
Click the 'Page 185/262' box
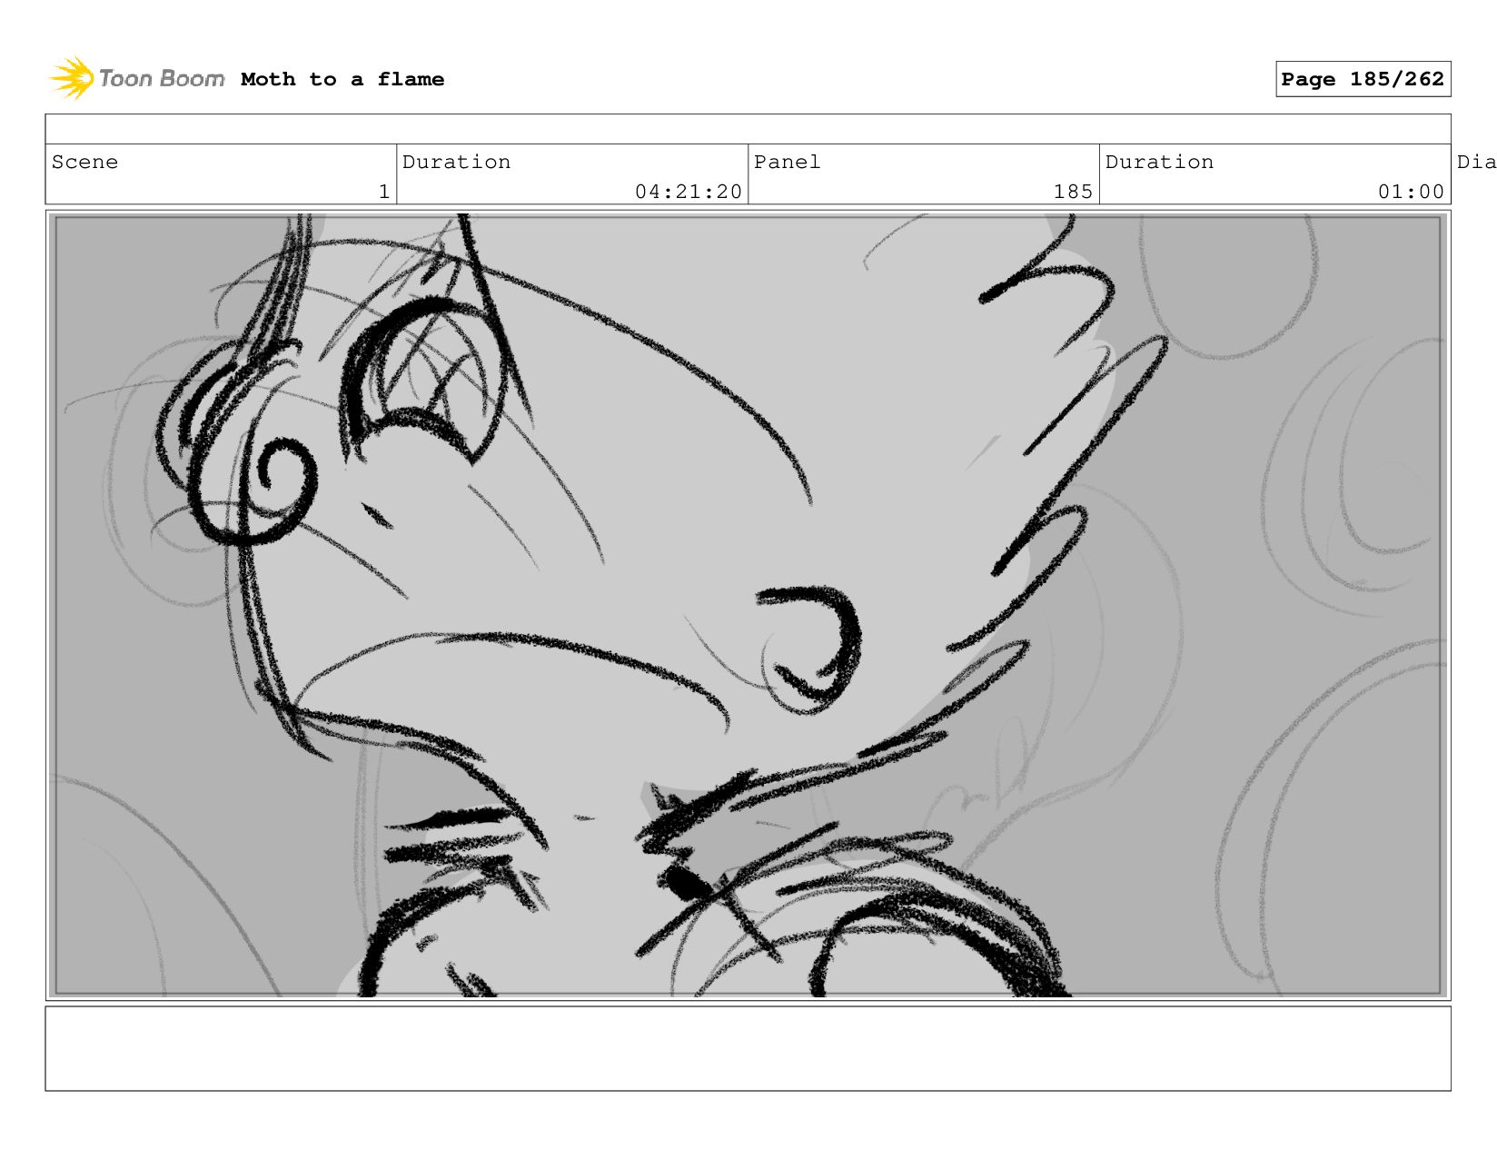(1363, 79)
